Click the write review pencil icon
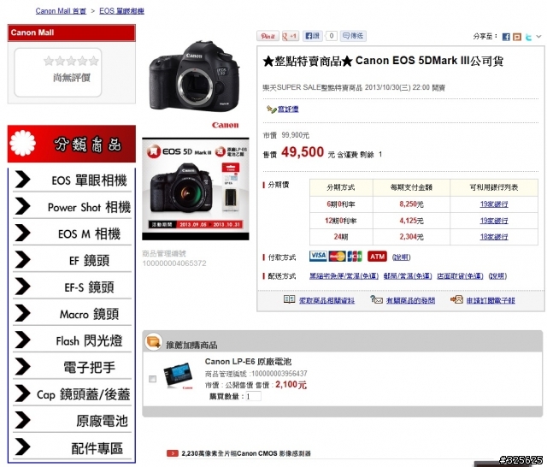This screenshot has height=467, width=547. tap(271, 109)
